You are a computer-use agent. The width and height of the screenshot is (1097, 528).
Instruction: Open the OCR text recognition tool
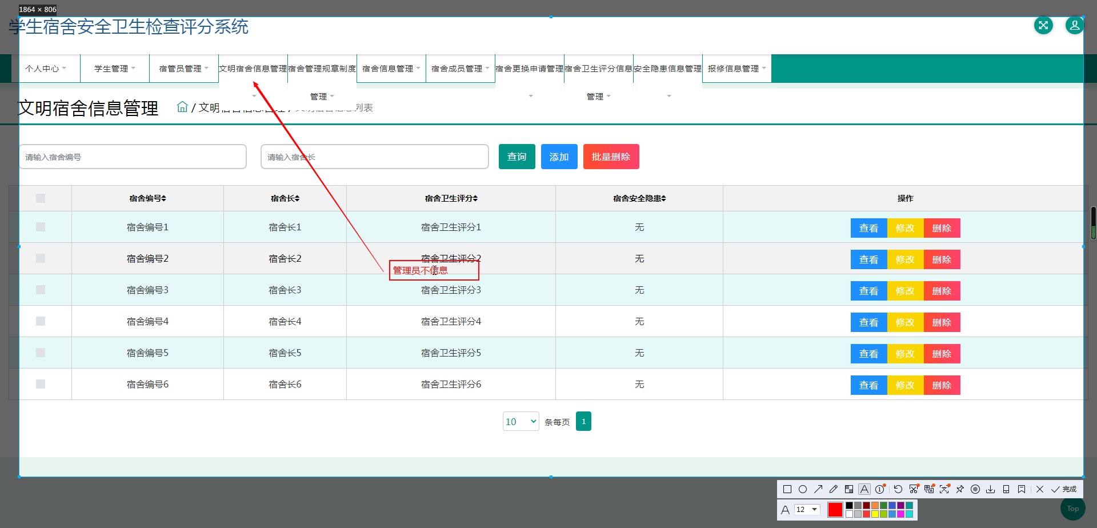(944, 489)
